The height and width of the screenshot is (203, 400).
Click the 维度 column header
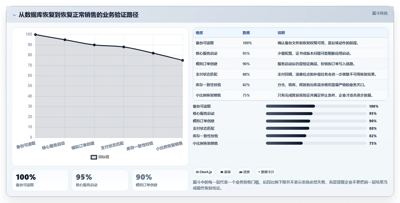tap(199, 33)
